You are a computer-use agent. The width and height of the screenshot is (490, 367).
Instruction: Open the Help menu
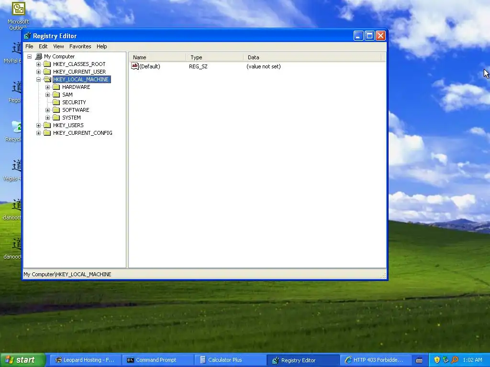point(101,46)
